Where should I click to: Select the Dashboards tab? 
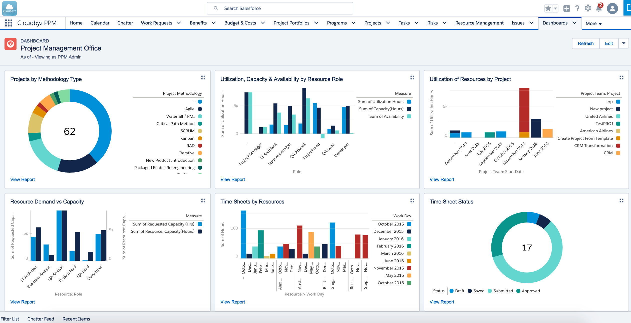pos(555,23)
